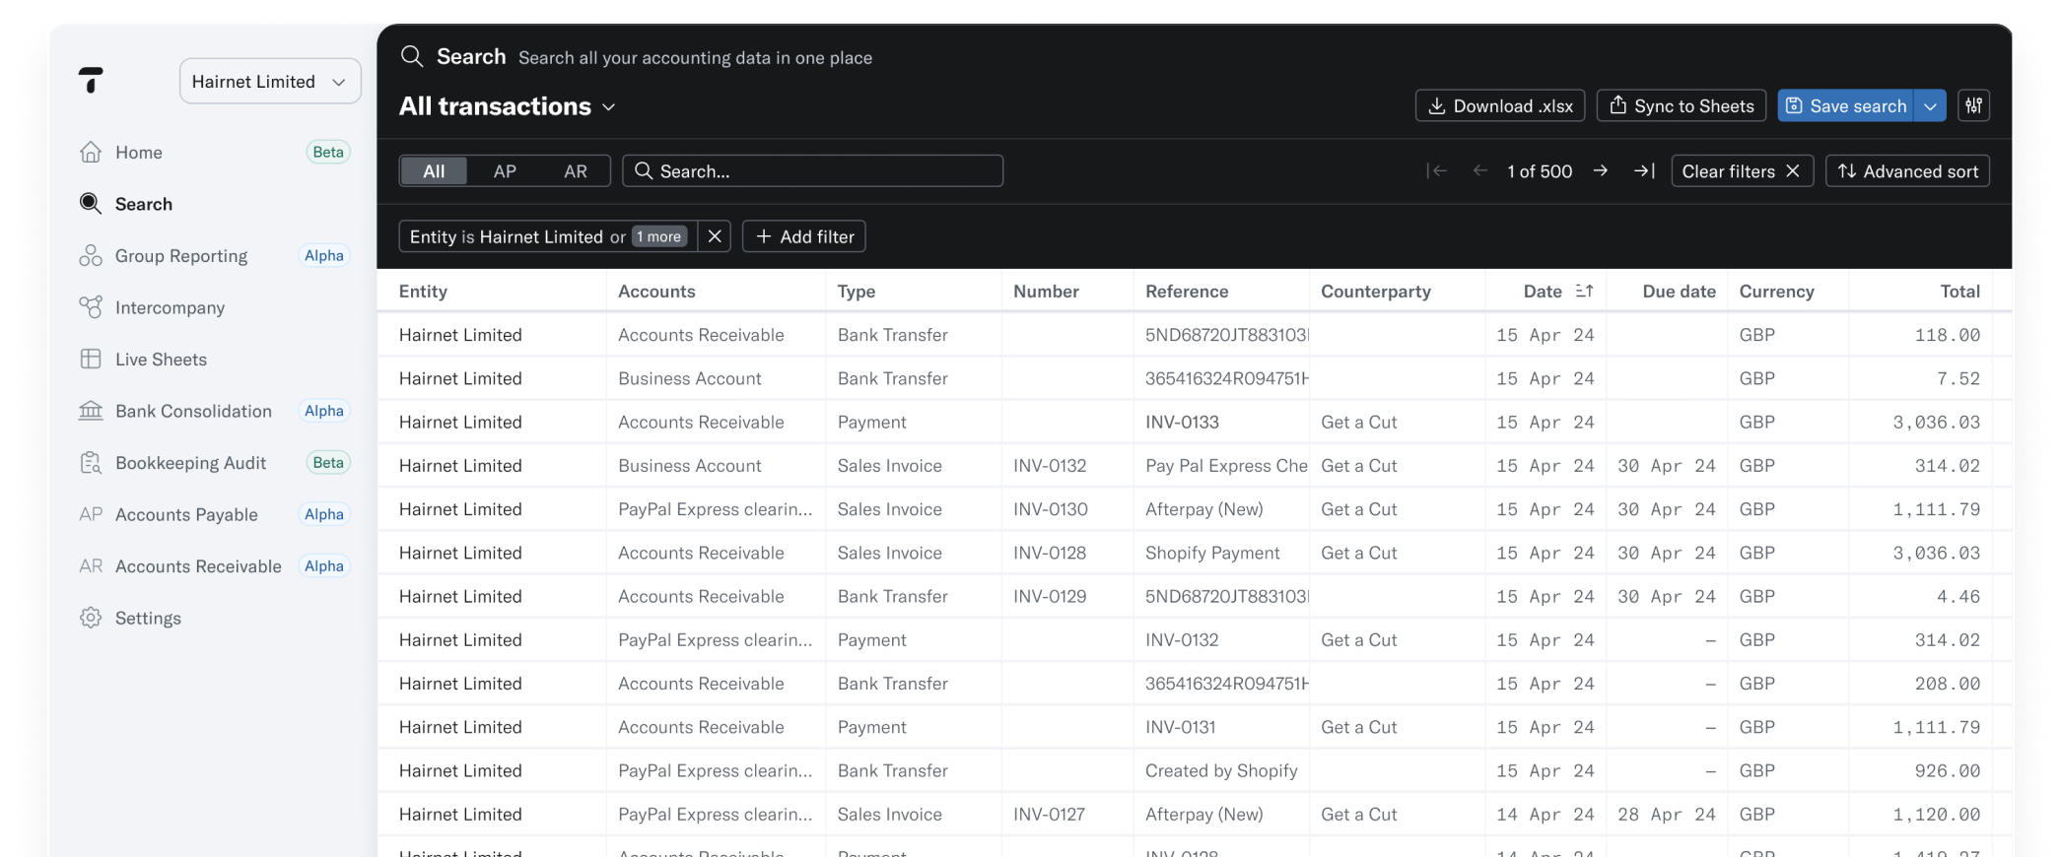The height and width of the screenshot is (857, 2061).
Task: Open Settings from the sidebar
Action: (x=148, y=618)
